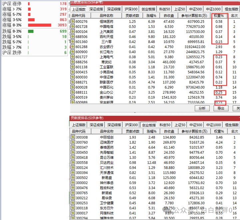Click the 跌幅 0-3% row showing 699

pos(34,31)
